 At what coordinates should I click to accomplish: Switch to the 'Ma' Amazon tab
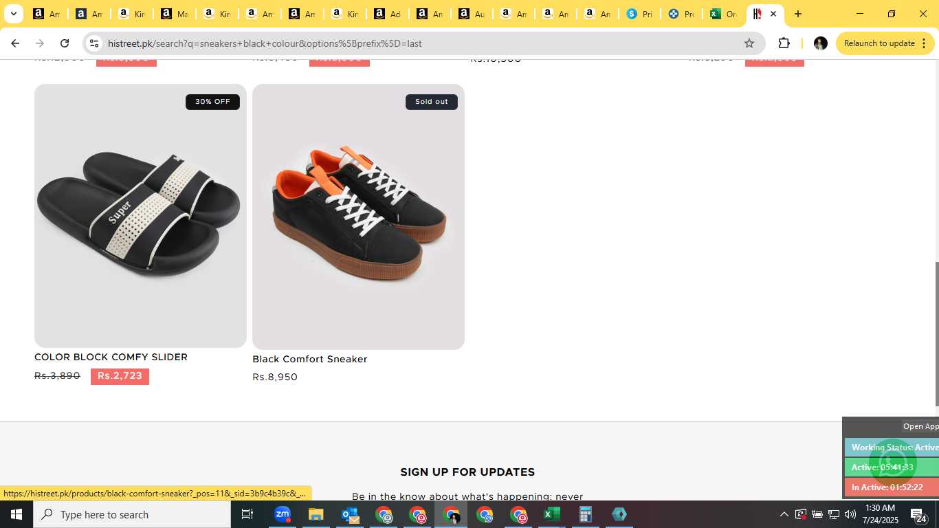pyautogui.click(x=175, y=14)
